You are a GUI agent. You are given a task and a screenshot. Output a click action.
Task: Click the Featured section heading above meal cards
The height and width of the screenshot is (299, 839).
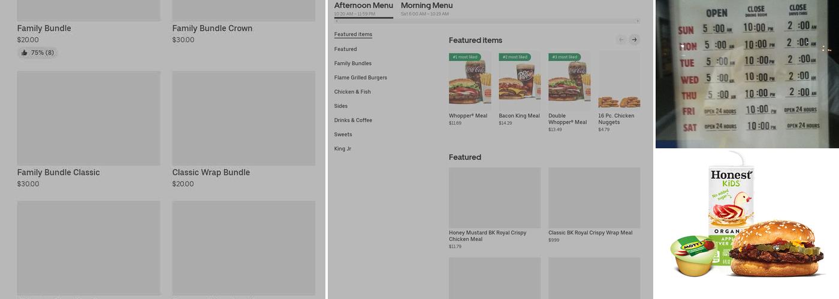pyautogui.click(x=465, y=157)
